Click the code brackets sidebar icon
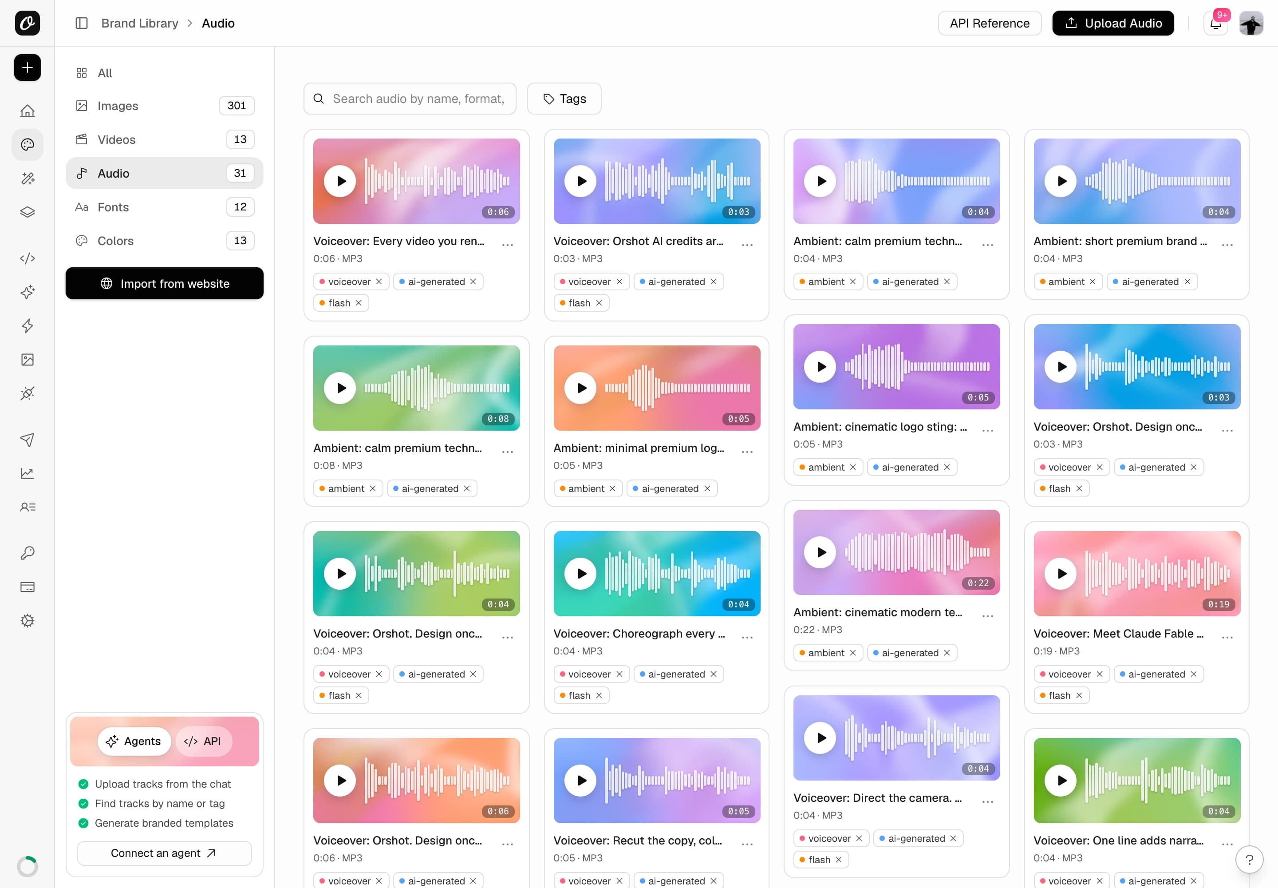Viewport: 1278px width, 888px height. 27,258
